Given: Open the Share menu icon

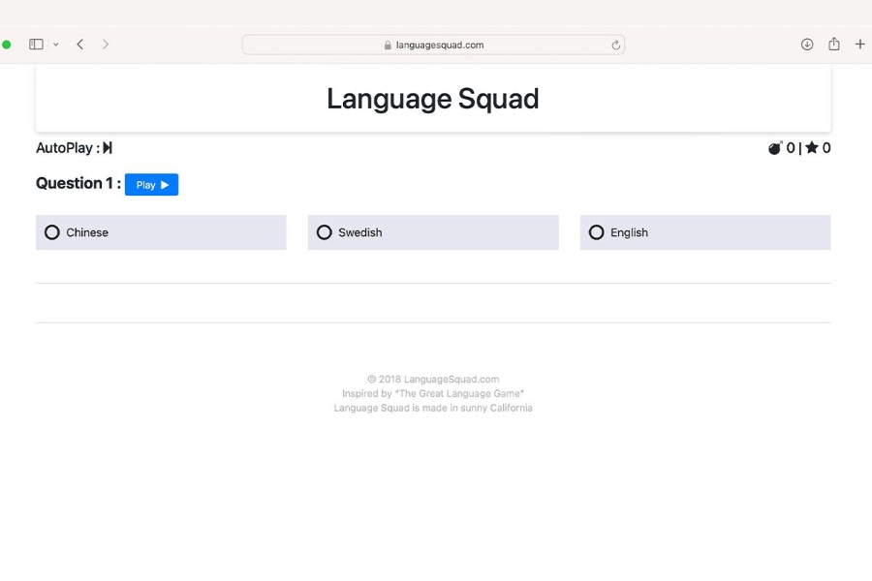Looking at the screenshot, I should pyautogui.click(x=834, y=45).
